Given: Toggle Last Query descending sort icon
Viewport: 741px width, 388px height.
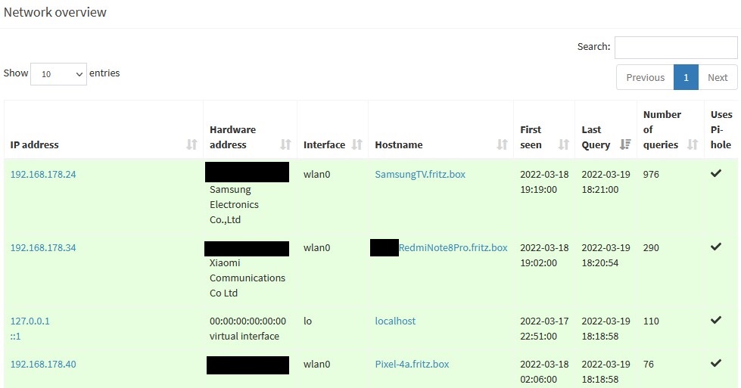Looking at the screenshot, I should pyautogui.click(x=624, y=144).
